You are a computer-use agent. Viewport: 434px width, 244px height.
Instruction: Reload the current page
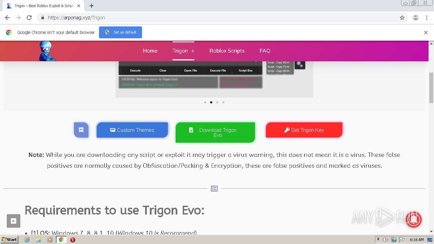(29, 18)
